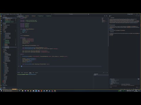Open the File menu
This screenshot has width=141, height=105.
(x=3, y=14)
